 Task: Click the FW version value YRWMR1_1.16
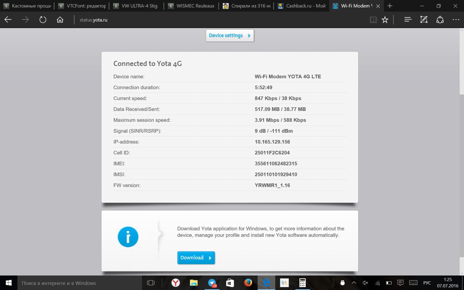click(272, 185)
